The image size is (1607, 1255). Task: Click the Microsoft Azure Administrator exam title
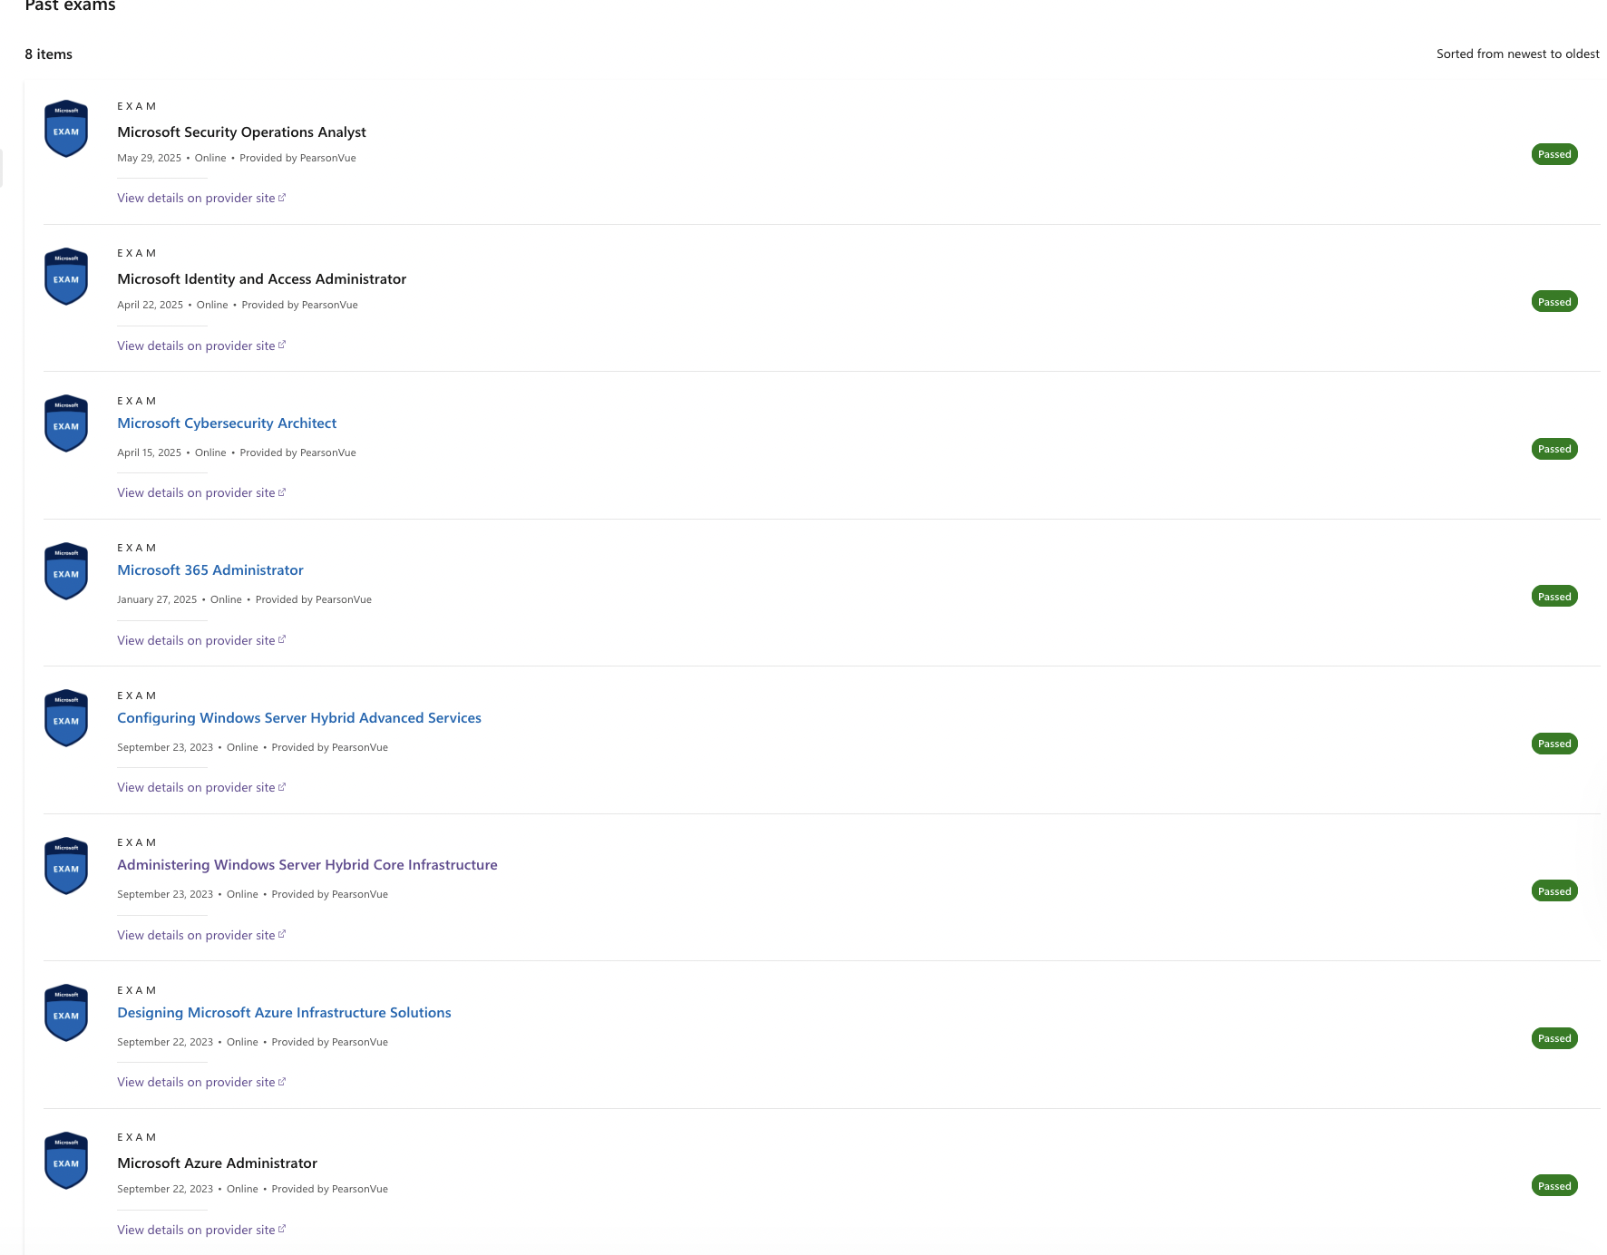tap(217, 1163)
